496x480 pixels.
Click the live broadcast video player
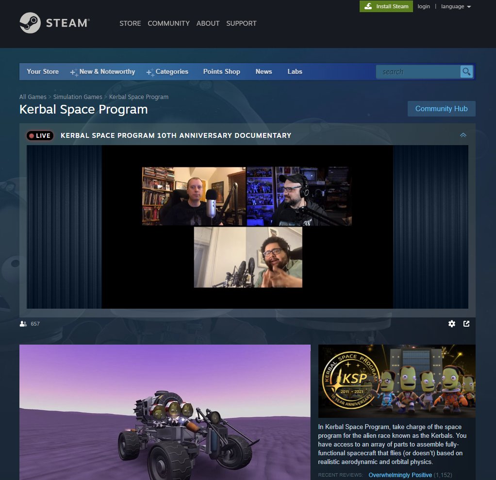pyautogui.click(x=248, y=227)
